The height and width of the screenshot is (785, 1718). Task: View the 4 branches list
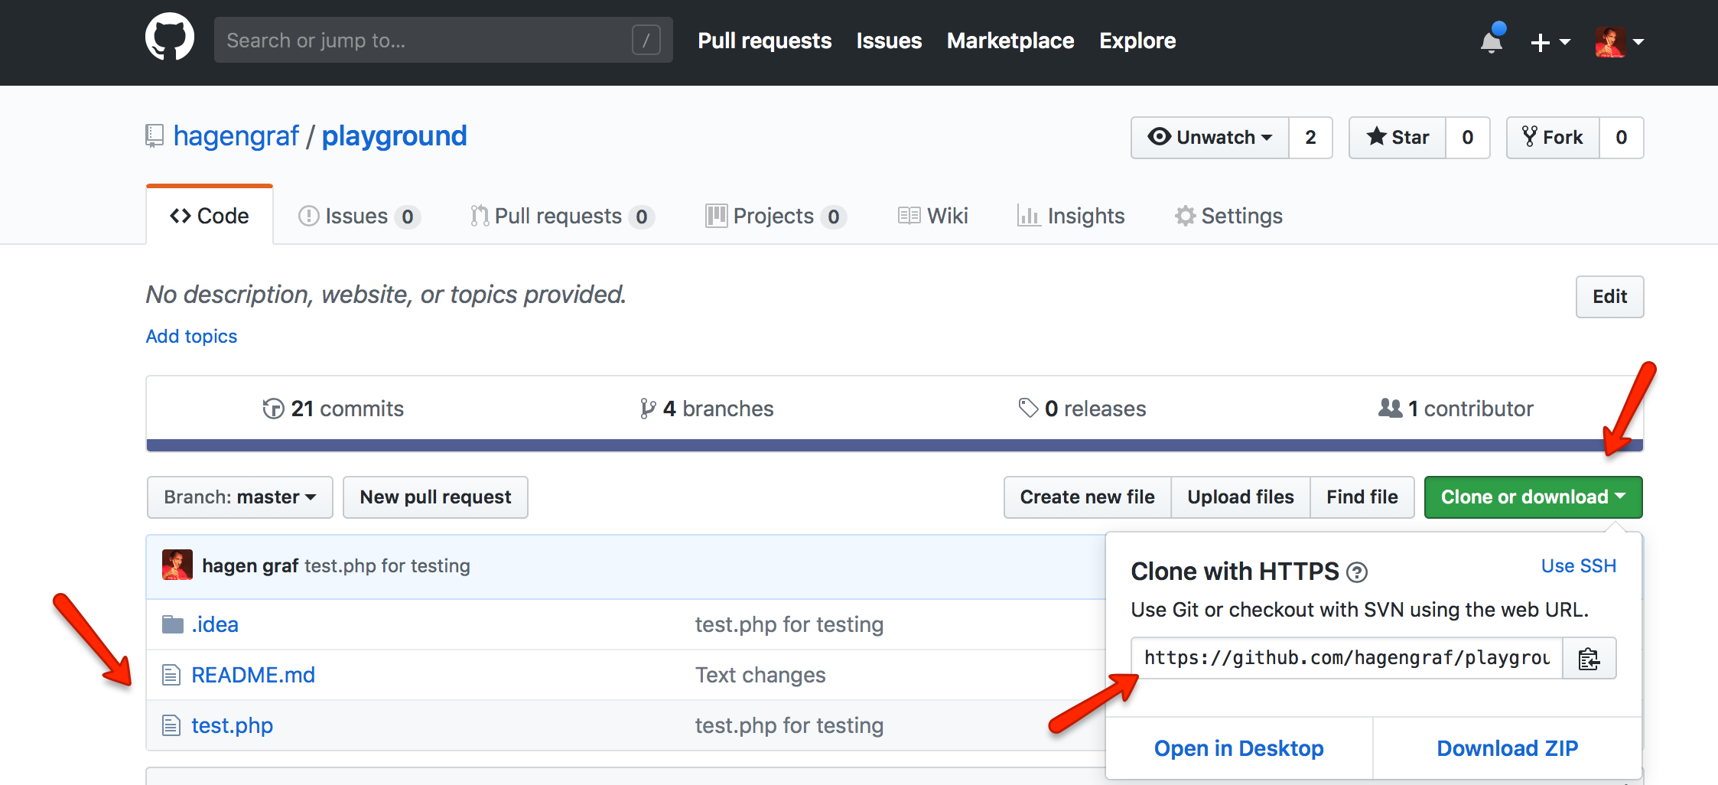[707, 409]
